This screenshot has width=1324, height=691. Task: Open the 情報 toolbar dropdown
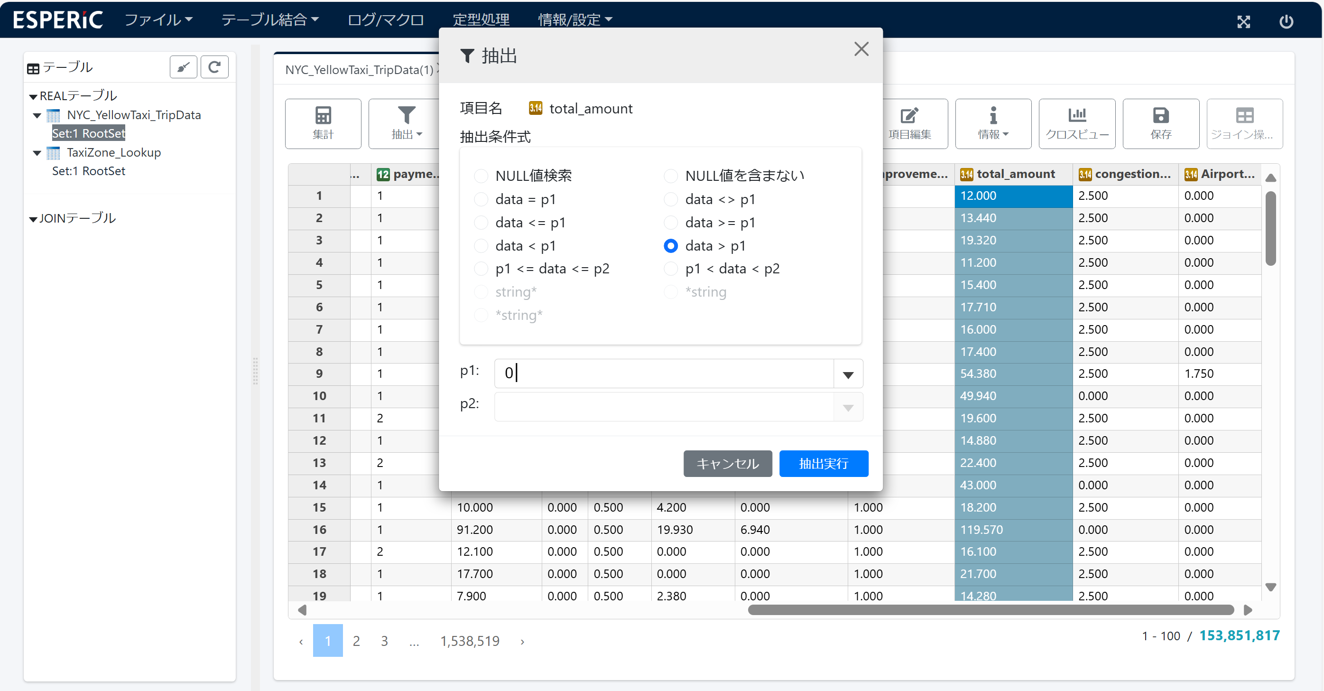point(992,123)
